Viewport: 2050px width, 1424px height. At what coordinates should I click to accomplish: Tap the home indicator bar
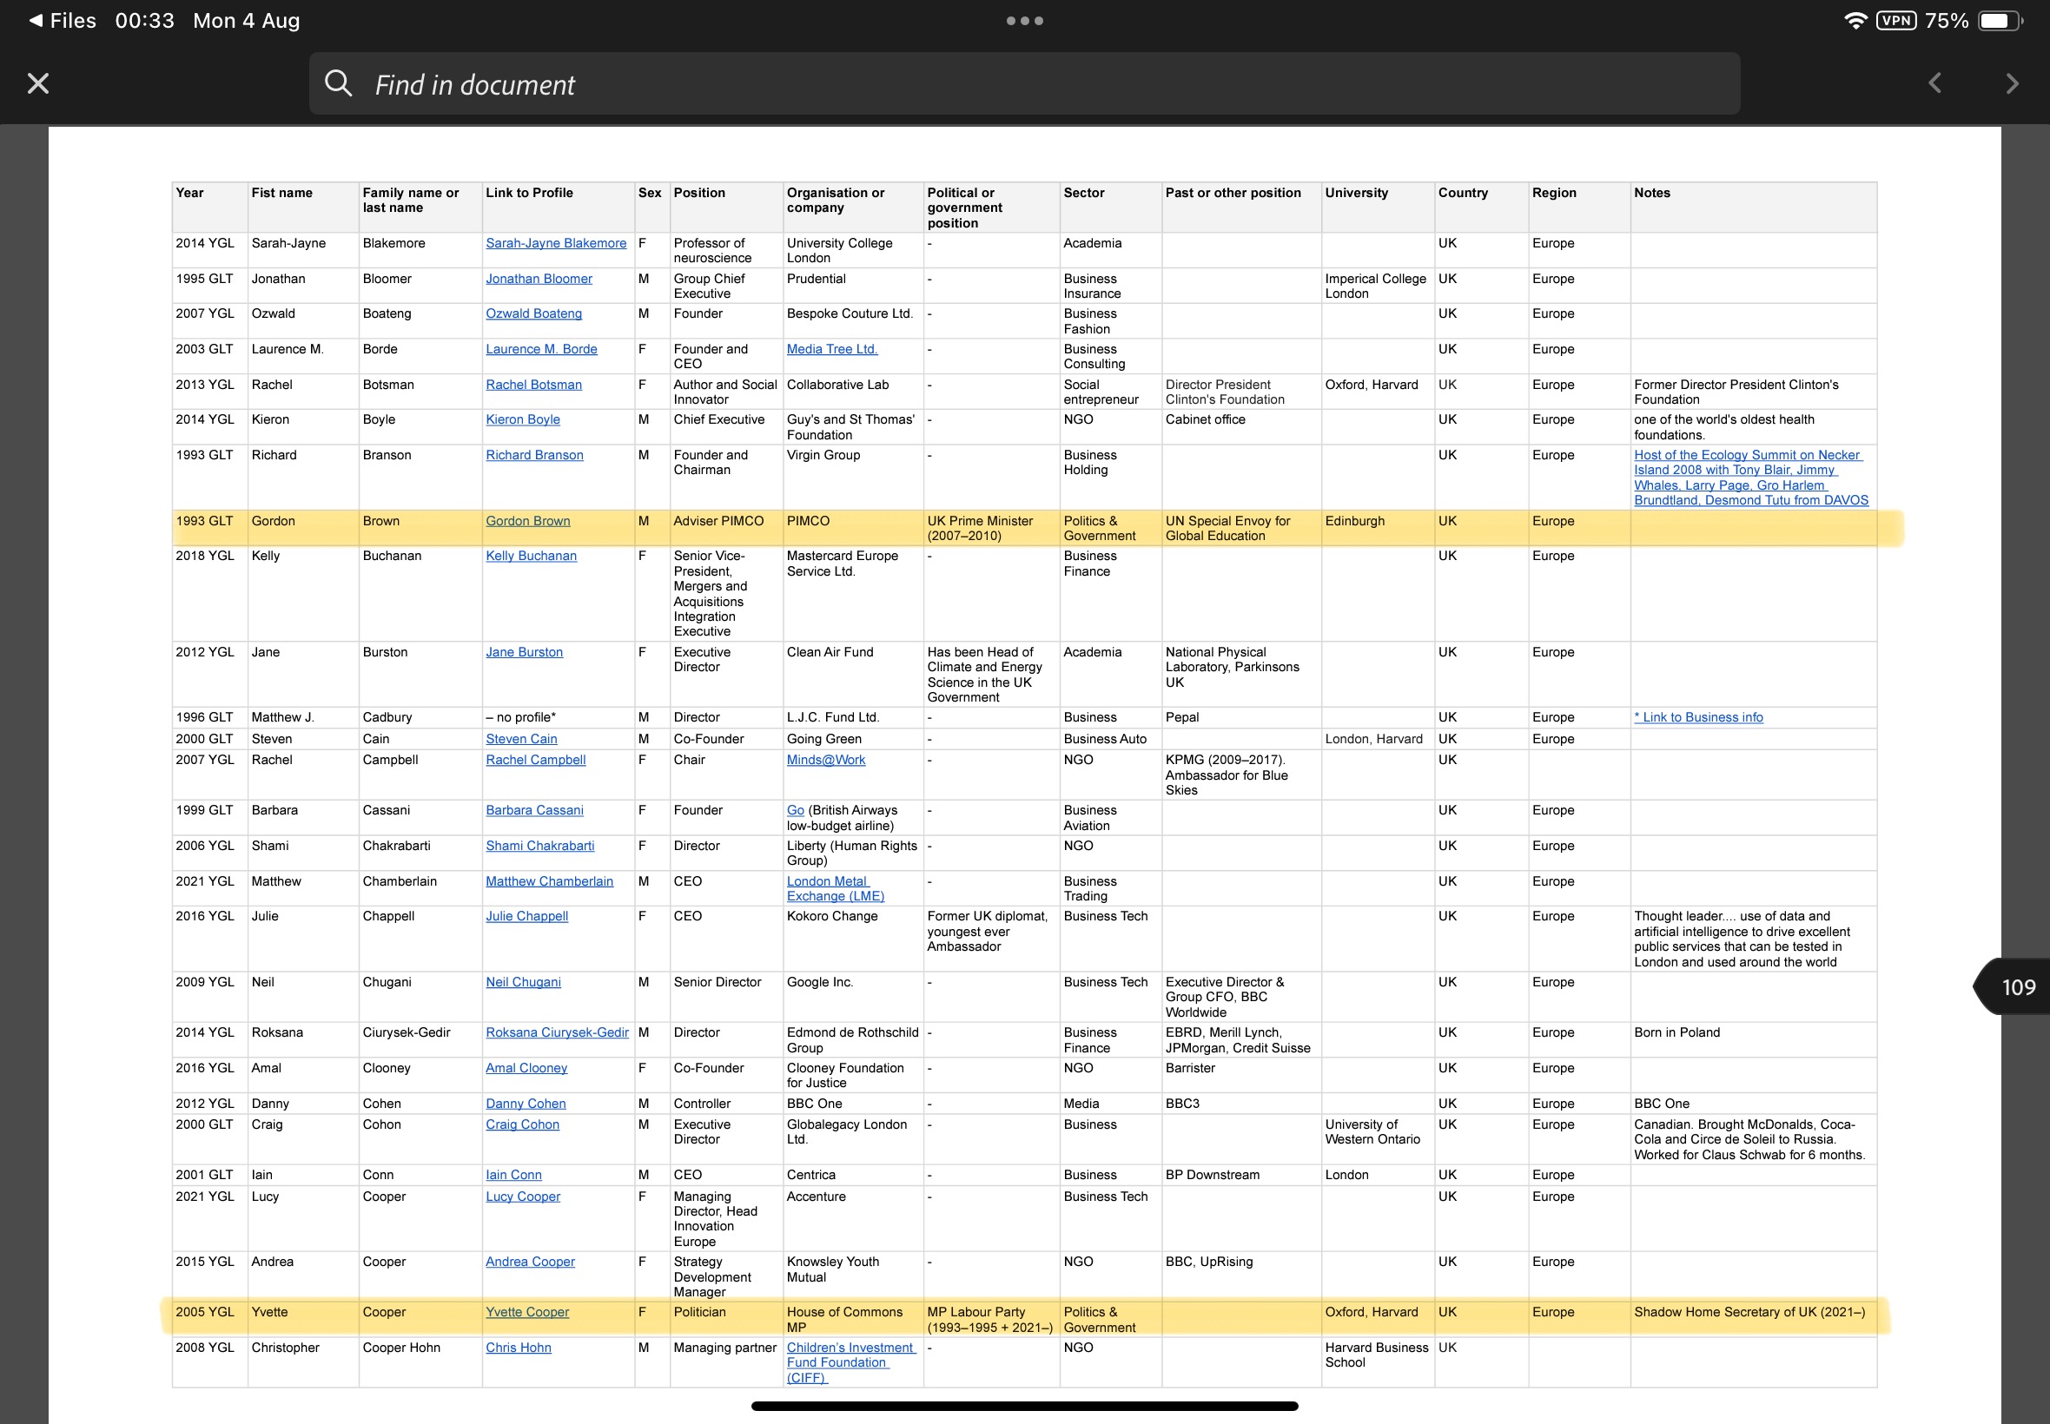click(1024, 1406)
